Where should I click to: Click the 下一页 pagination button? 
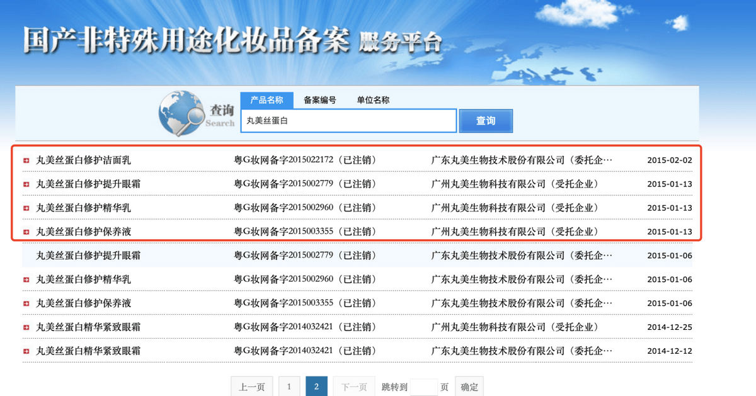click(353, 387)
